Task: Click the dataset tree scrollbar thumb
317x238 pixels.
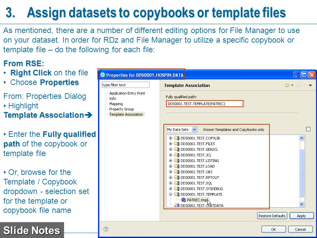Action: tap(301, 173)
